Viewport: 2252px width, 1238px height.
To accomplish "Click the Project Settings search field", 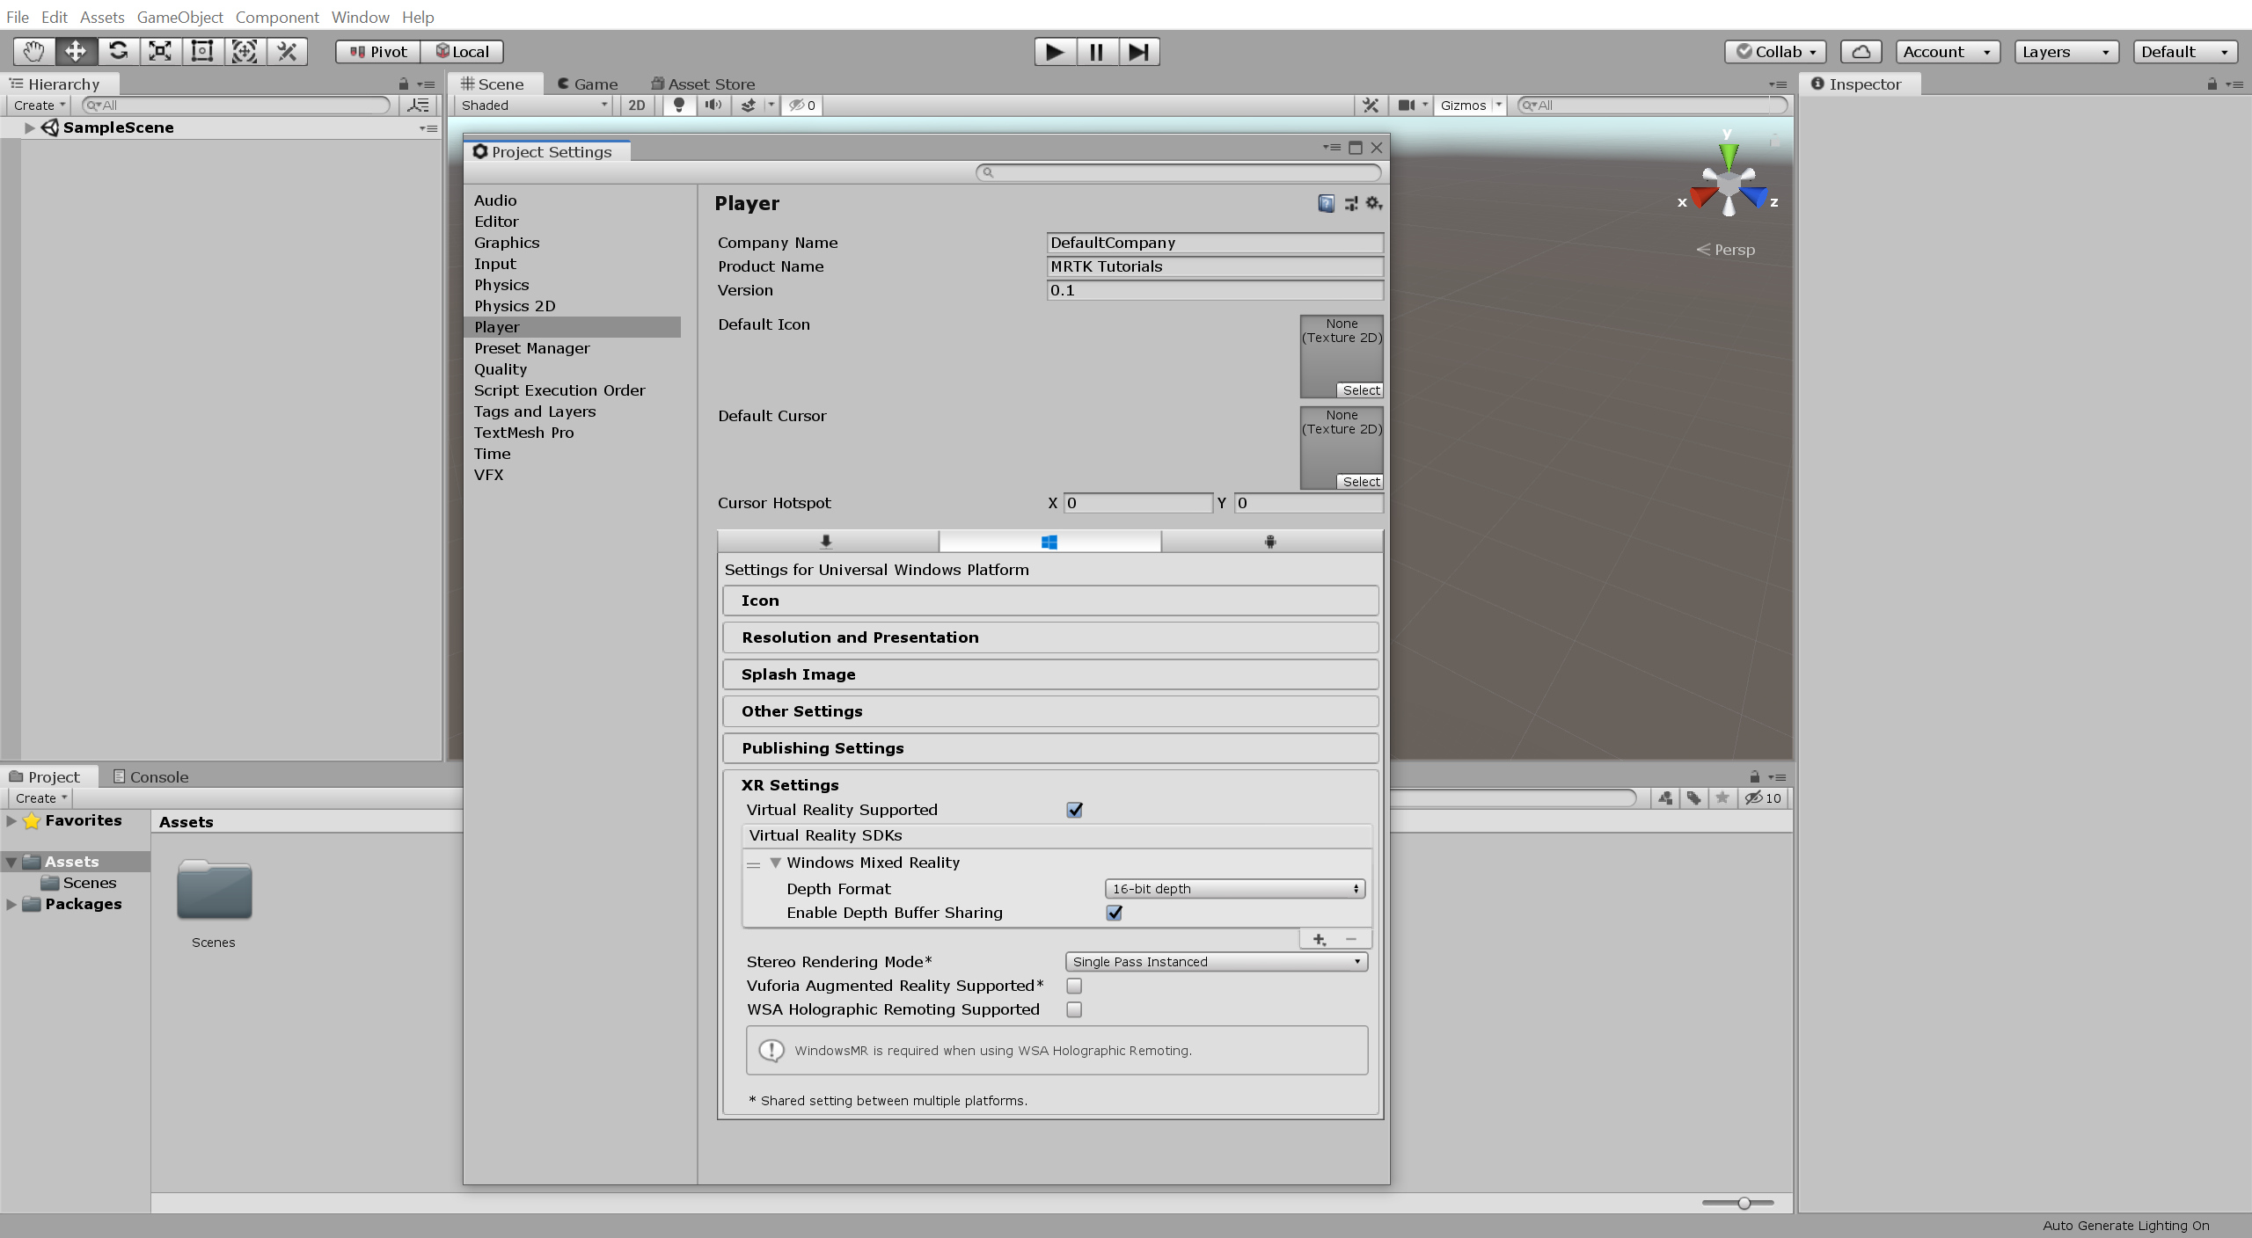I will pos(1179,172).
